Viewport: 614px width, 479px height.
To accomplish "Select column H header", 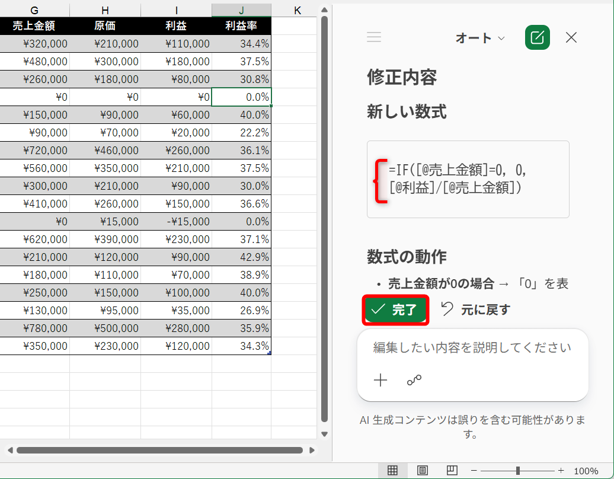I will point(105,10).
